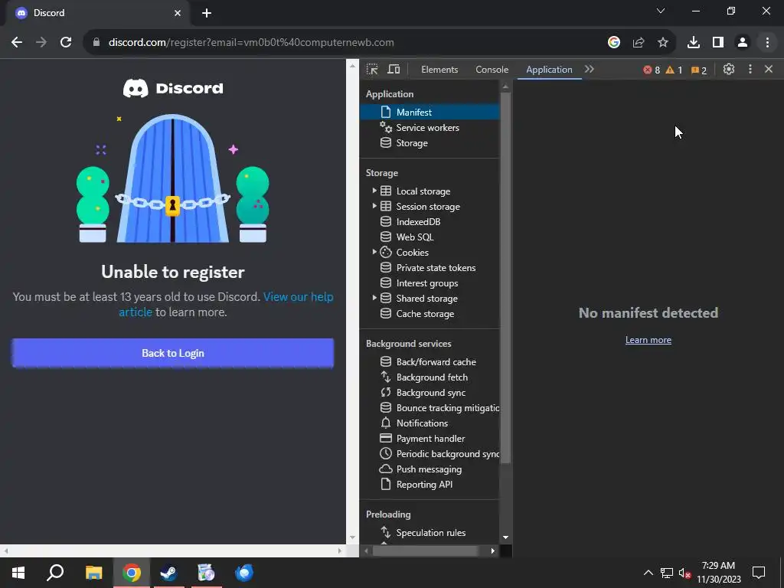Select Cookies entry
The height and width of the screenshot is (588, 784).
(x=412, y=253)
